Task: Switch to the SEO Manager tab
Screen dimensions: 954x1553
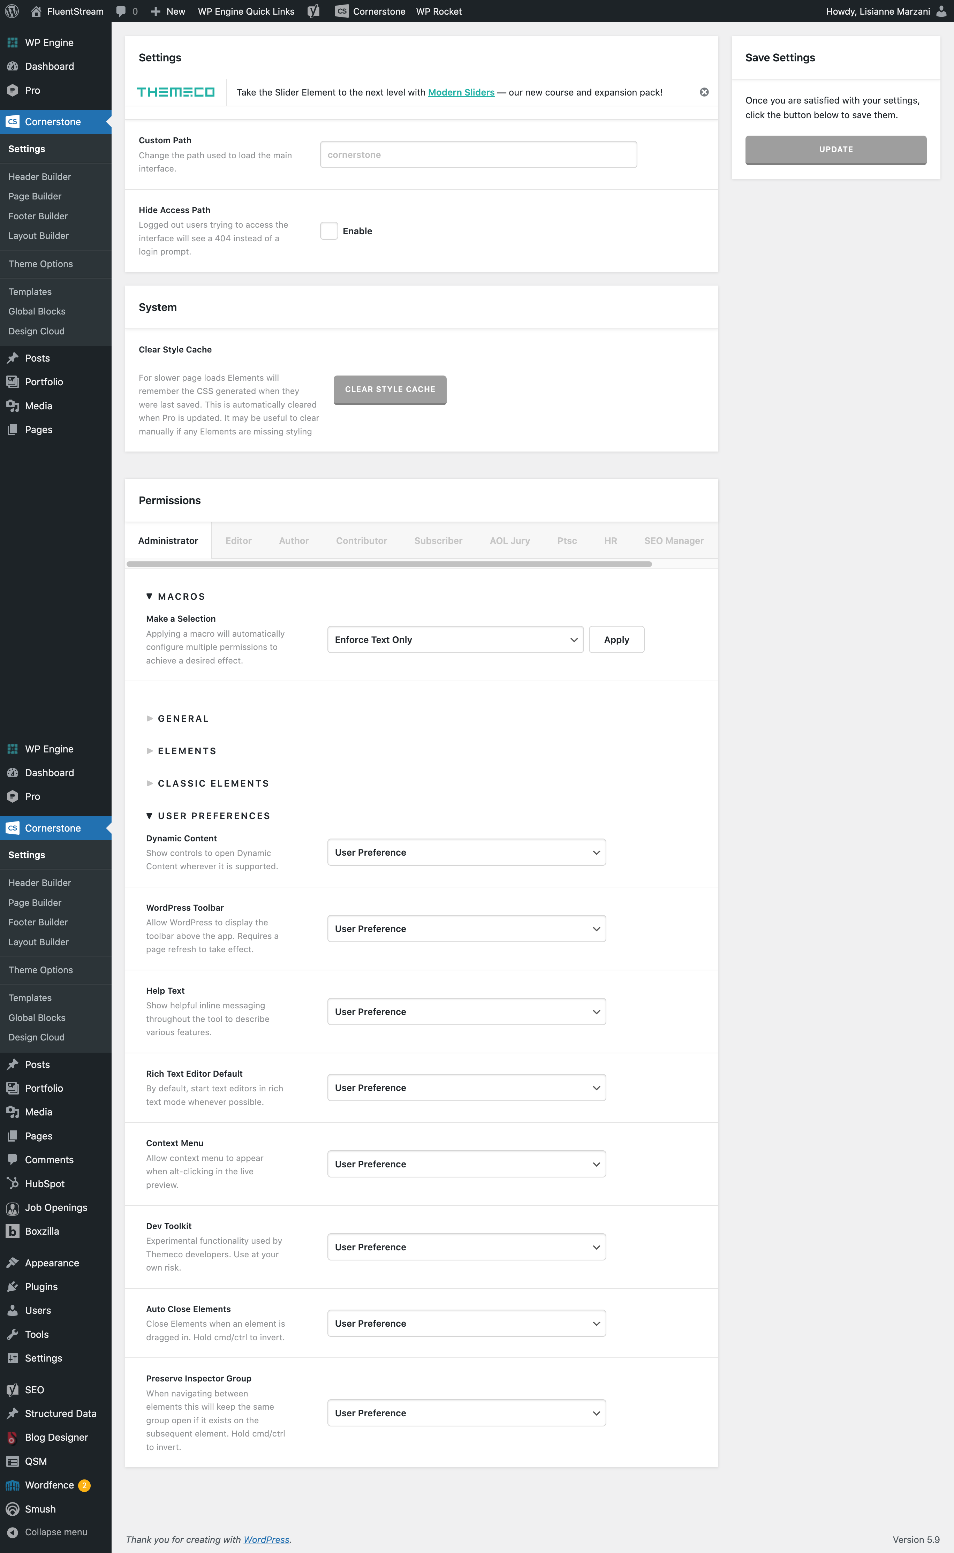Action: coord(674,540)
